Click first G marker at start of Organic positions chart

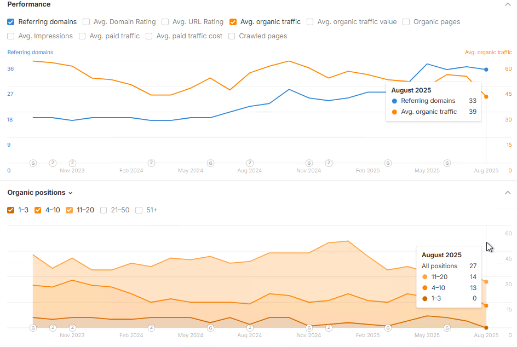pyautogui.click(x=33, y=328)
